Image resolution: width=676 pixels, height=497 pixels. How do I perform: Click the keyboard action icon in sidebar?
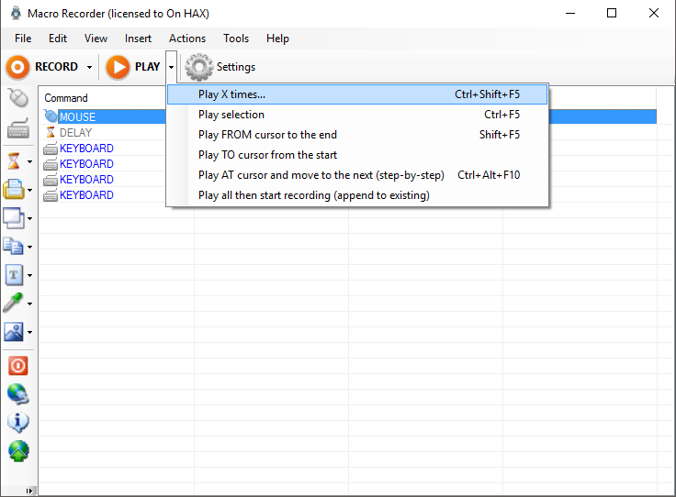click(18, 128)
